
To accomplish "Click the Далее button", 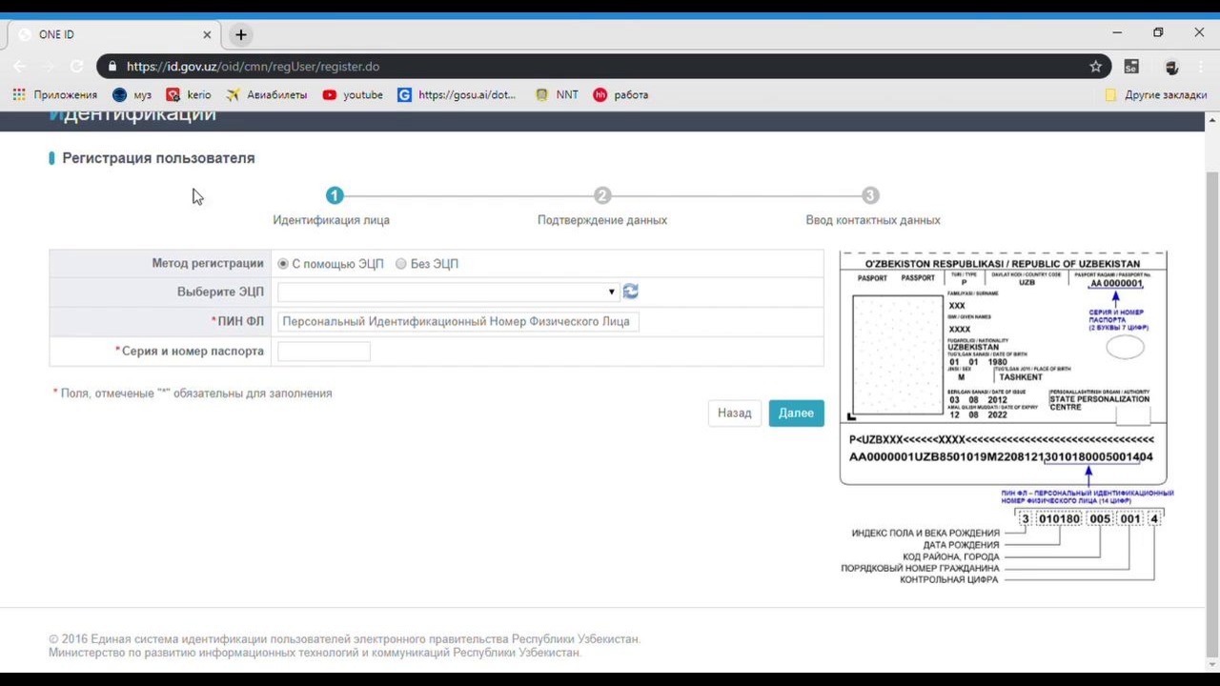I will (796, 414).
